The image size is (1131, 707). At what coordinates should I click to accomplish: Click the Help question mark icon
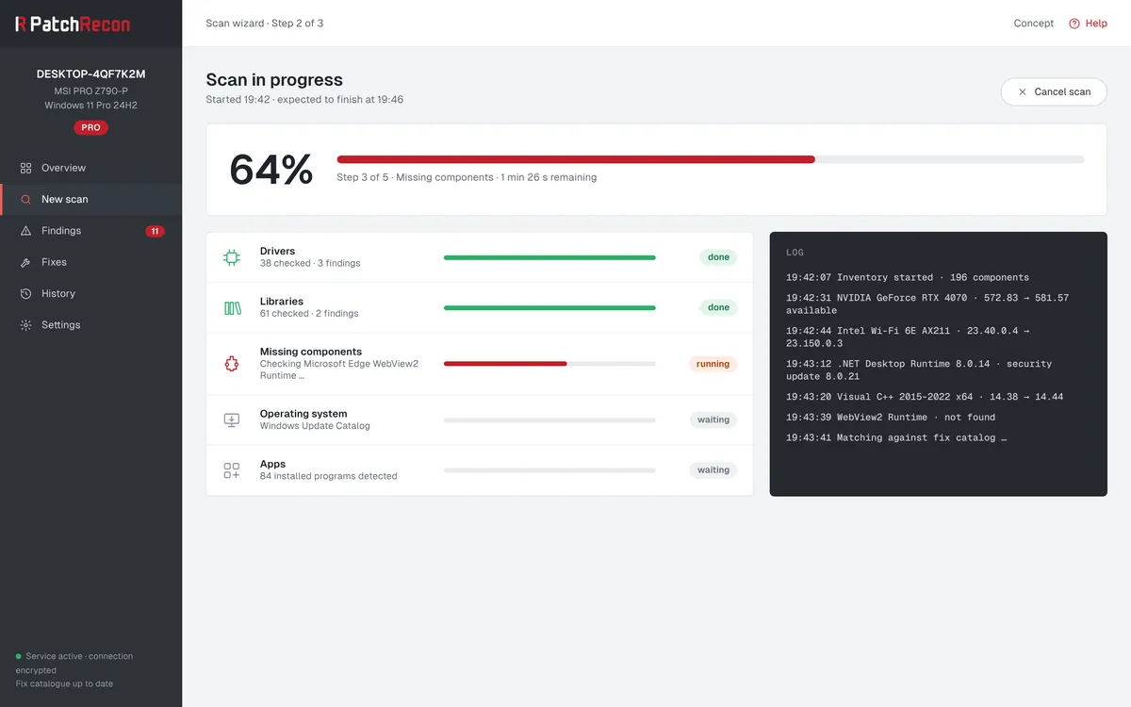tap(1074, 24)
